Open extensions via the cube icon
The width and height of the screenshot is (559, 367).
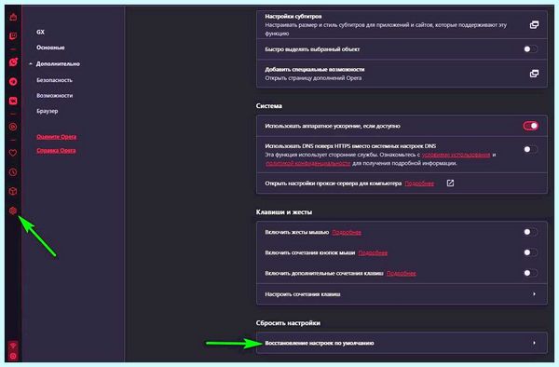click(x=13, y=191)
